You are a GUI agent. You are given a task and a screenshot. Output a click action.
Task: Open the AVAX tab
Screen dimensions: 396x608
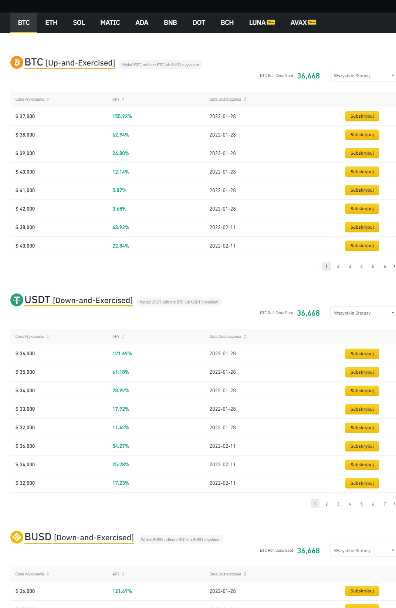click(x=303, y=23)
